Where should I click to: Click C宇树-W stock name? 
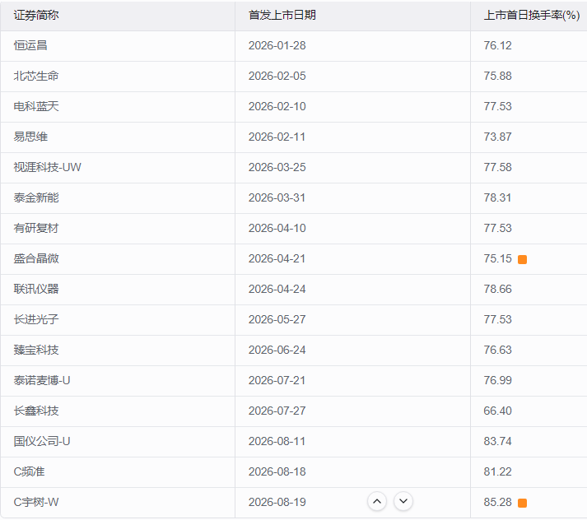[x=36, y=502]
